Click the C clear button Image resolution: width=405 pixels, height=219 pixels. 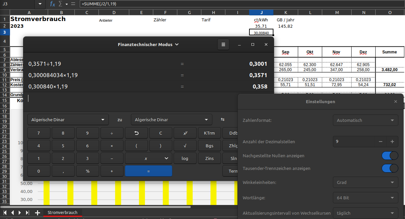coord(161,133)
